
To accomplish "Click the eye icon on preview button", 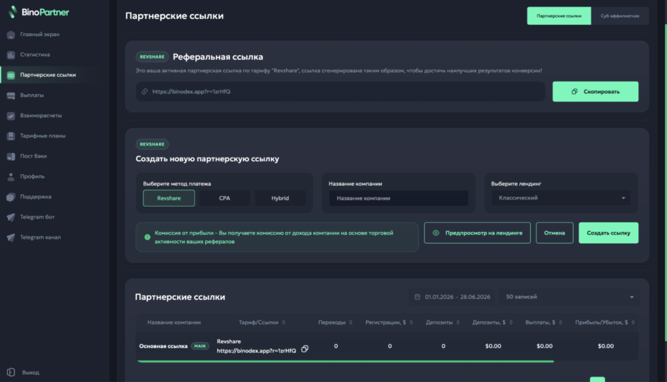I will coord(436,233).
